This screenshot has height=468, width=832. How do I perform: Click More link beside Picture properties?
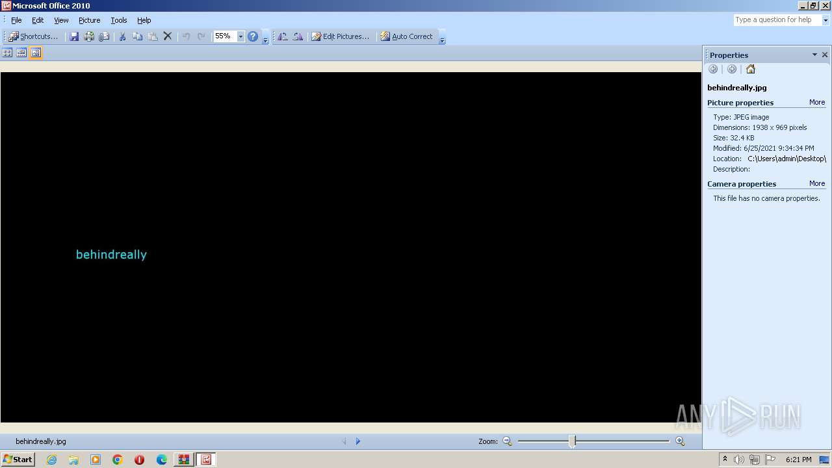click(817, 102)
